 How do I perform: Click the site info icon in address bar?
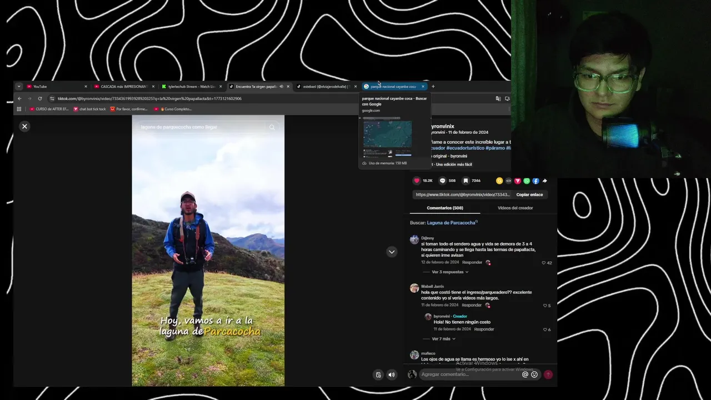pyautogui.click(x=52, y=99)
